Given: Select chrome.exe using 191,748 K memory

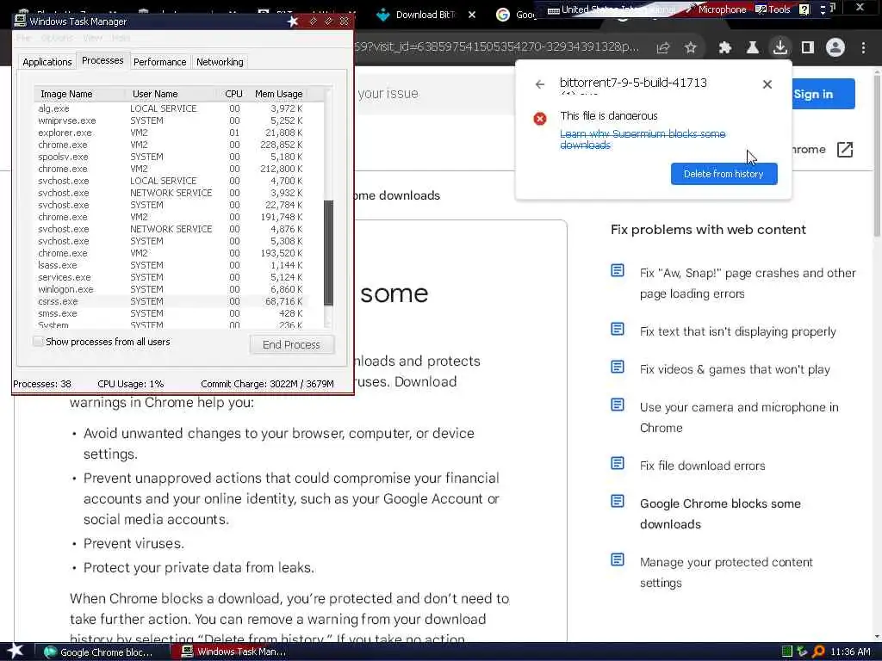Looking at the screenshot, I should [x=171, y=217].
